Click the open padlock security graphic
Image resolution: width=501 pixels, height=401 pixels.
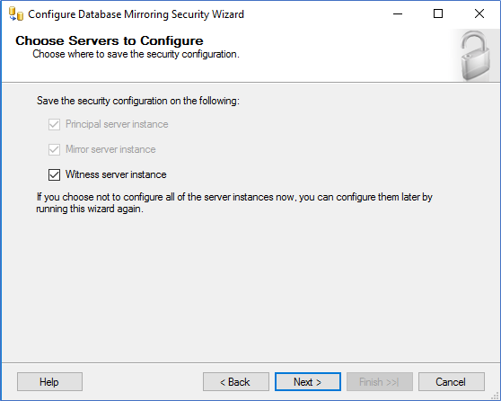pyautogui.click(x=475, y=56)
